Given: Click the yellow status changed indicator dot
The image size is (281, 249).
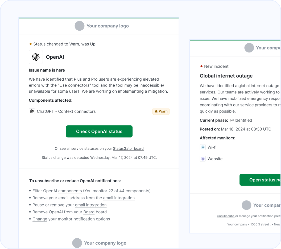Looking at the screenshot, I should (x=31, y=44).
